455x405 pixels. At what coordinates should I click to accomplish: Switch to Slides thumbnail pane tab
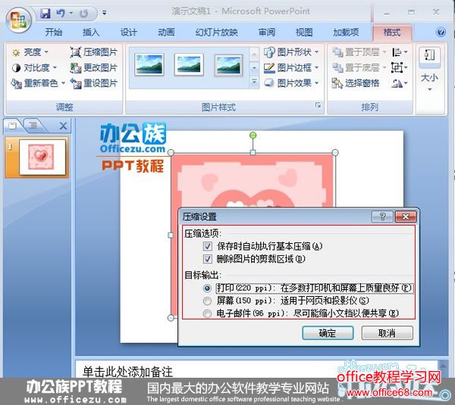coord(13,126)
